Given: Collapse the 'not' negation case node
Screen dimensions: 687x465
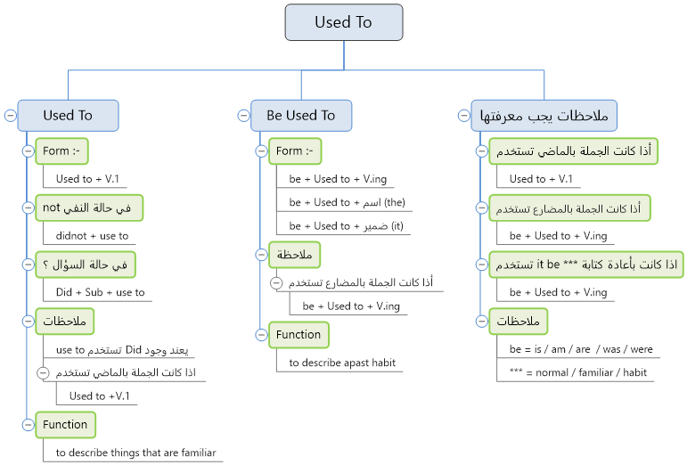Looking at the screenshot, I should point(28,208).
